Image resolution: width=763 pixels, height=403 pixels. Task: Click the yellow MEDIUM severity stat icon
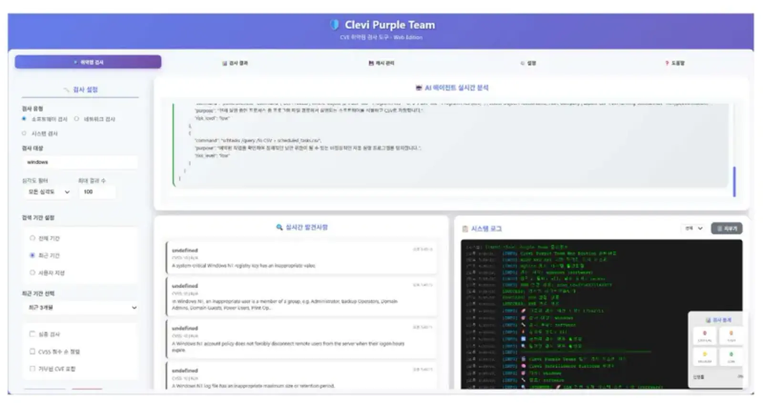(705, 354)
